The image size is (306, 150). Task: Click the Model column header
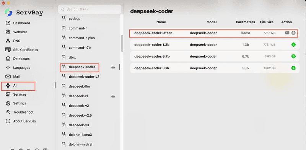(x=212, y=22)
